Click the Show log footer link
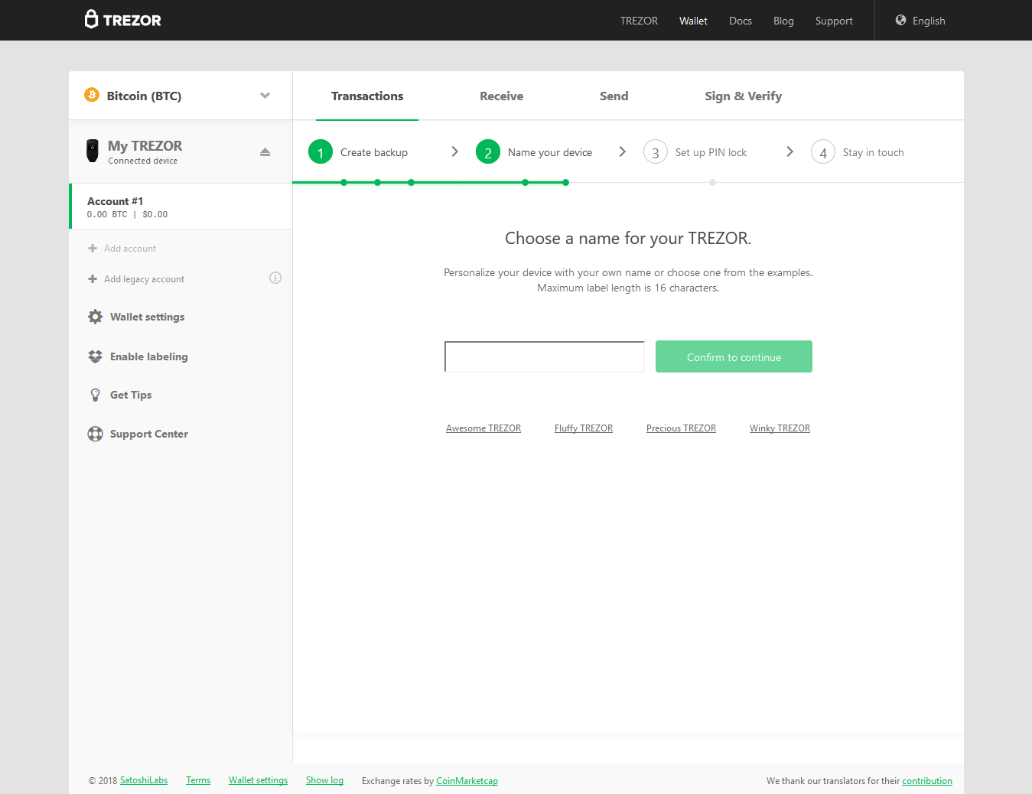Viewport: 1032px width, 794px height. coord(324,780)
